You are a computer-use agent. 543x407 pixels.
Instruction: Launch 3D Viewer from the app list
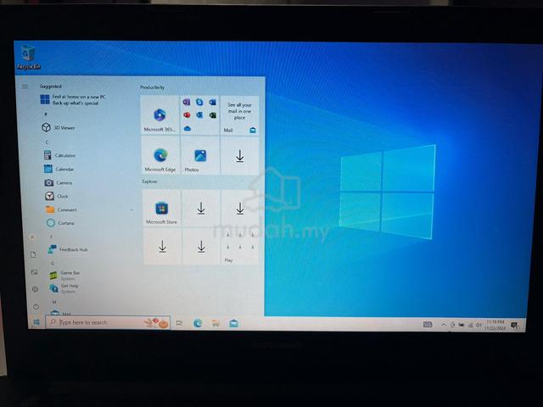tap(59, 127)
